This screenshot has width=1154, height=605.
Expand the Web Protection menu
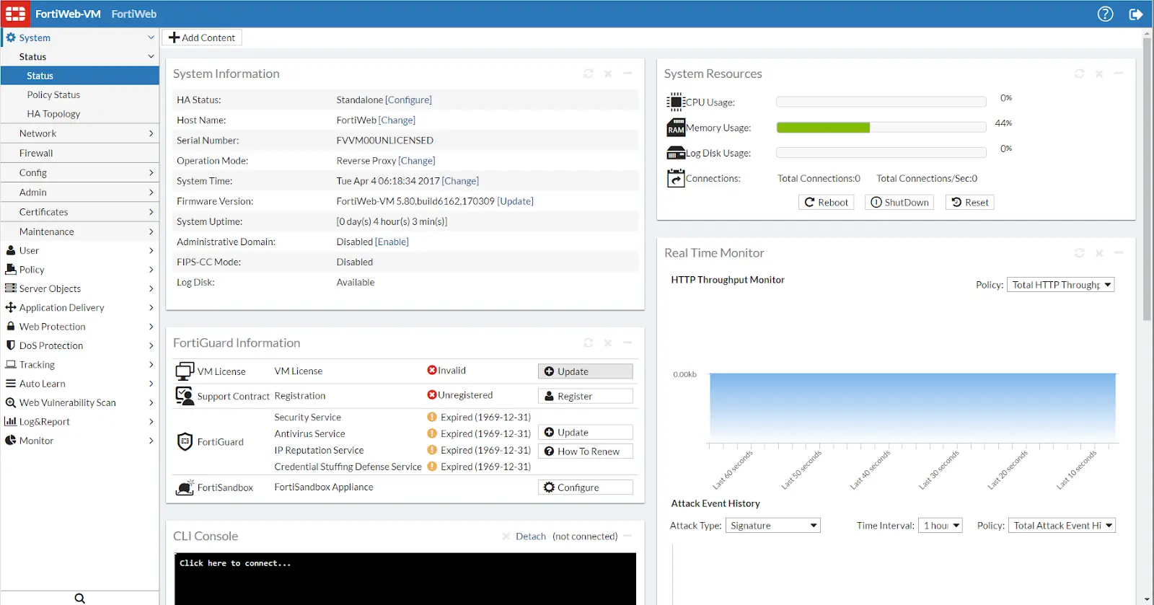pyautogui.click(x=79, y=327)
